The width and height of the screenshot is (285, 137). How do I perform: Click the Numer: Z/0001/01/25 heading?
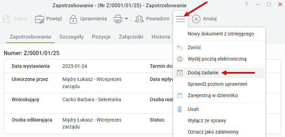[x=31, y=53]
